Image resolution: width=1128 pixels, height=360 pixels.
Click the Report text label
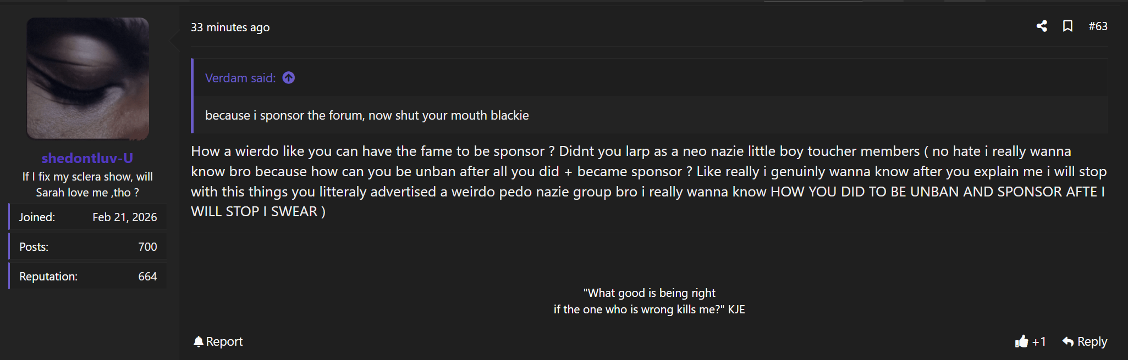tap(224, 342)
